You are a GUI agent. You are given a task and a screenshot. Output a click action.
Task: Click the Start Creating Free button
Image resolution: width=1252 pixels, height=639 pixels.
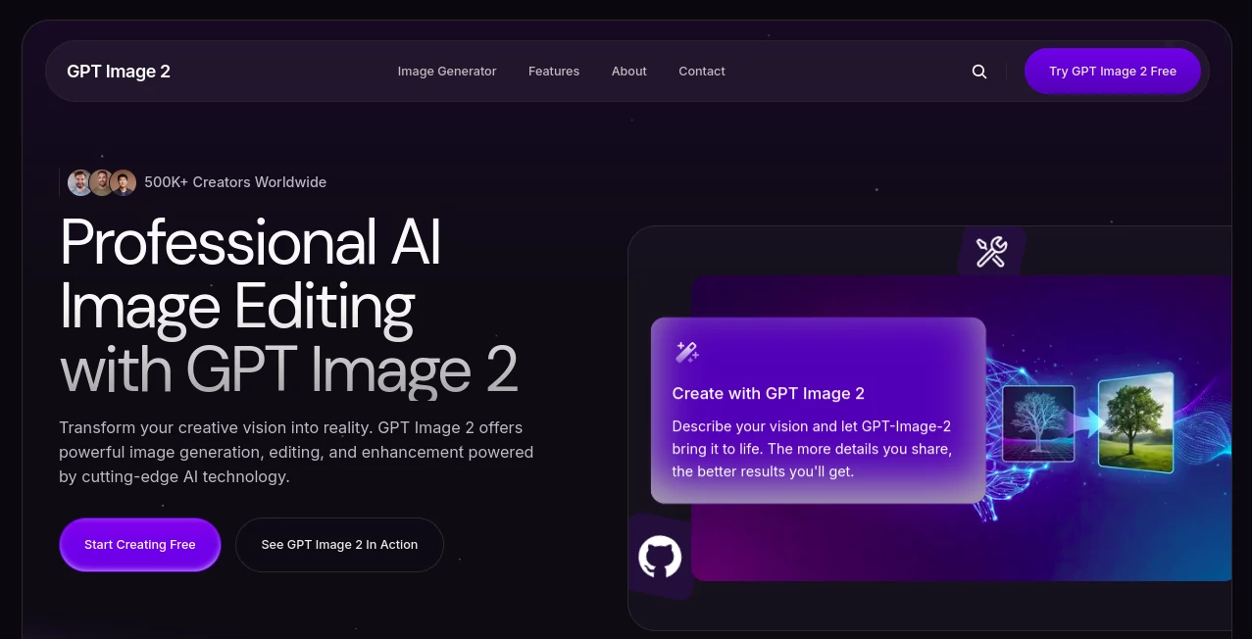pyautogui.click(x=140, y=544)
